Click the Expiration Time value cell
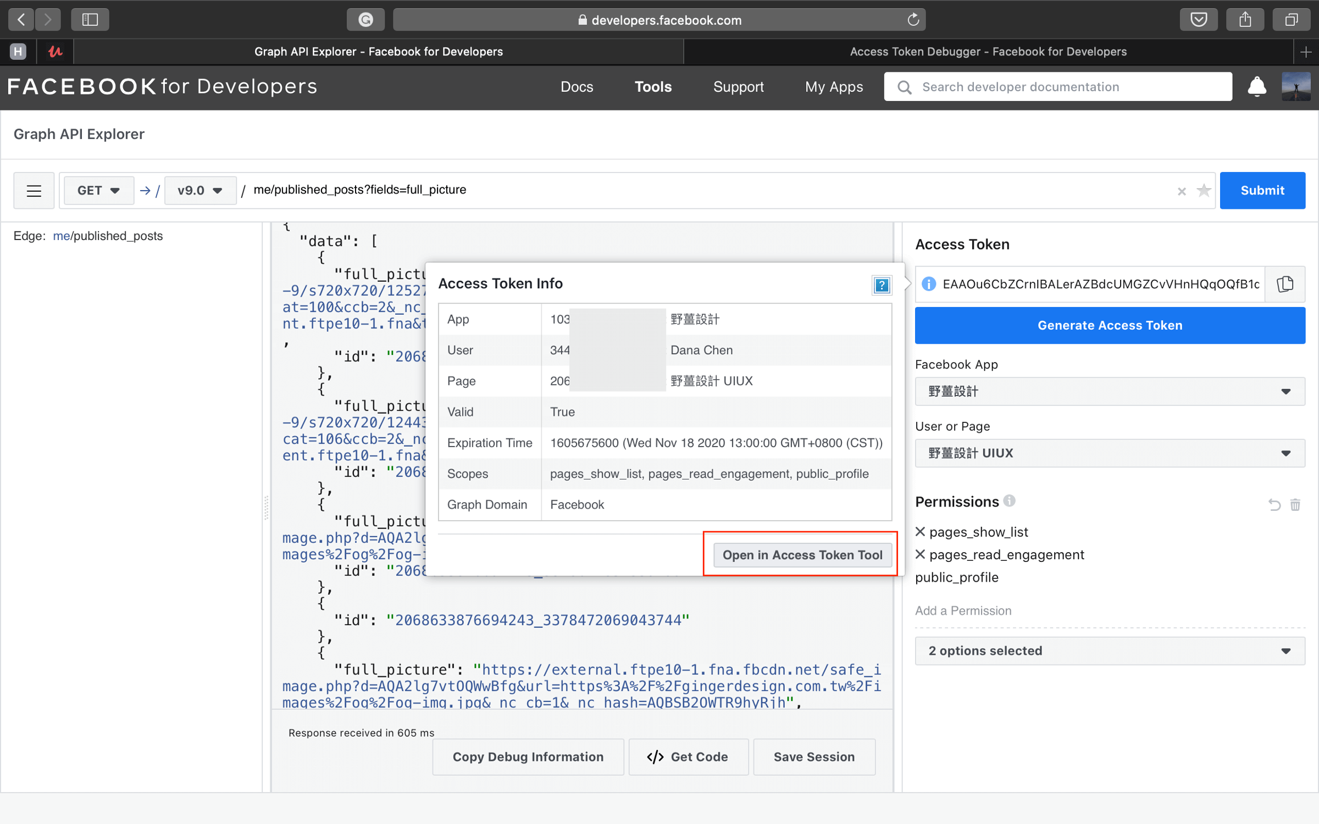The width and height of the screenshot is (1319, 824). pyautogui.click(x=716, y=443)
